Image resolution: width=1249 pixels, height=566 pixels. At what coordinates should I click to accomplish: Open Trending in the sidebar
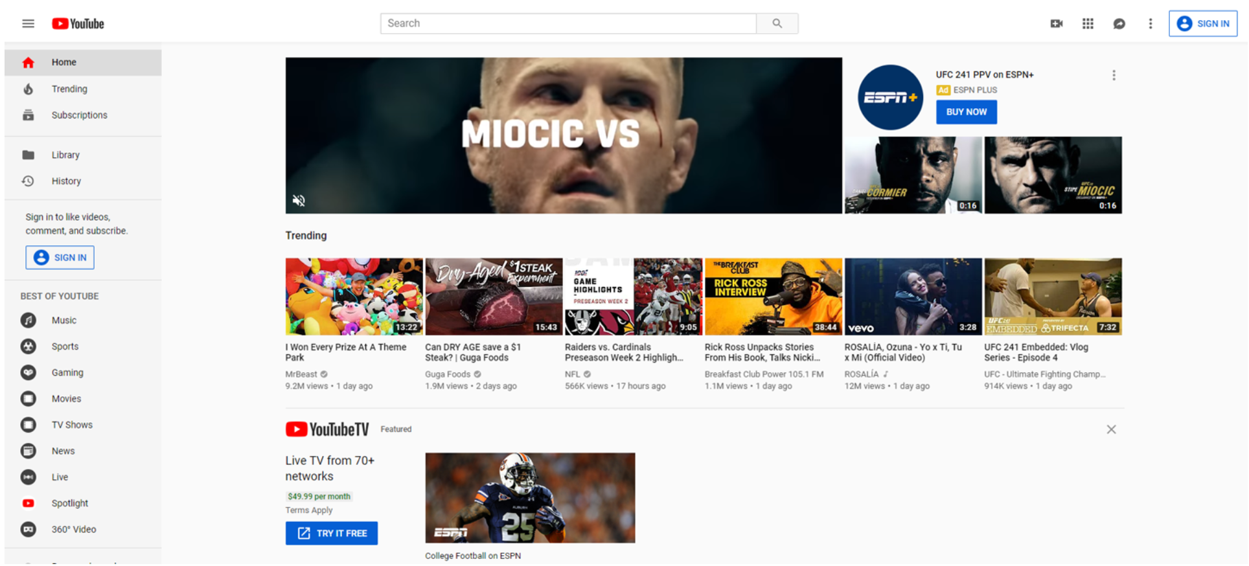(83, 89)
